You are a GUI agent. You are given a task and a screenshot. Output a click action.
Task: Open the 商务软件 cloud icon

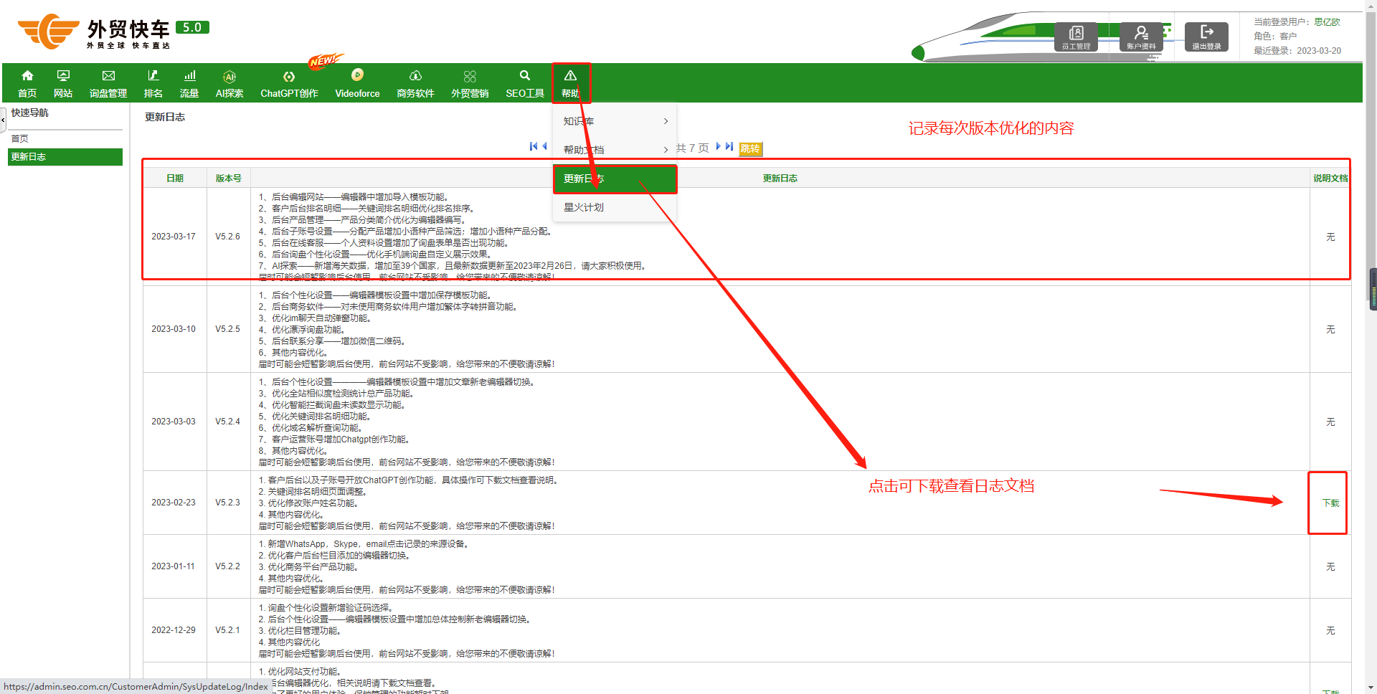tap(415, 76)
